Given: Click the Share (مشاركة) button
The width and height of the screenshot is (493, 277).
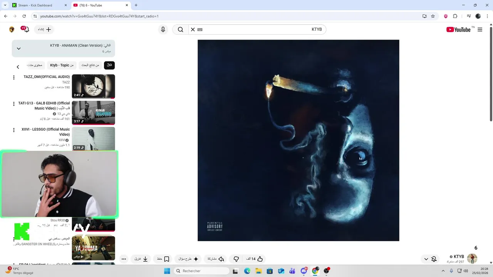Looking at the screenshot, I should [x=216, y=259].
